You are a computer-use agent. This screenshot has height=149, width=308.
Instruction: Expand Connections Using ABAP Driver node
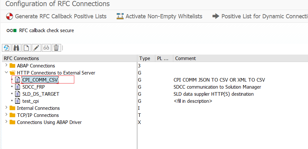click(6, 122)
